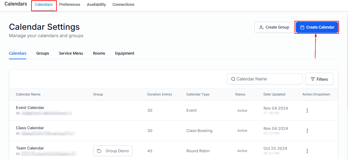Click the Create Calendar button
The image size is (348, 159).
317,27
